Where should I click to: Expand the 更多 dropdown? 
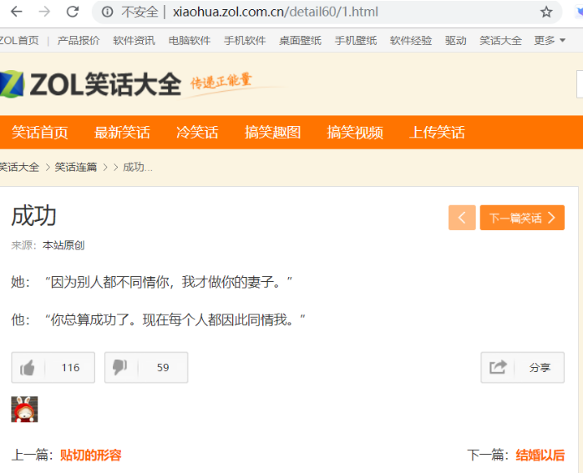[550, 41]
